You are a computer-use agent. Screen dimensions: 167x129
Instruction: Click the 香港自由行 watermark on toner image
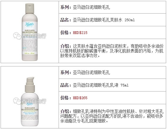click(34, 36)
